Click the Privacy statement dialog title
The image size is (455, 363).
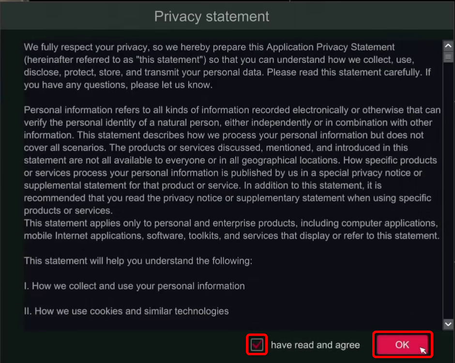[x=212, y=16]
